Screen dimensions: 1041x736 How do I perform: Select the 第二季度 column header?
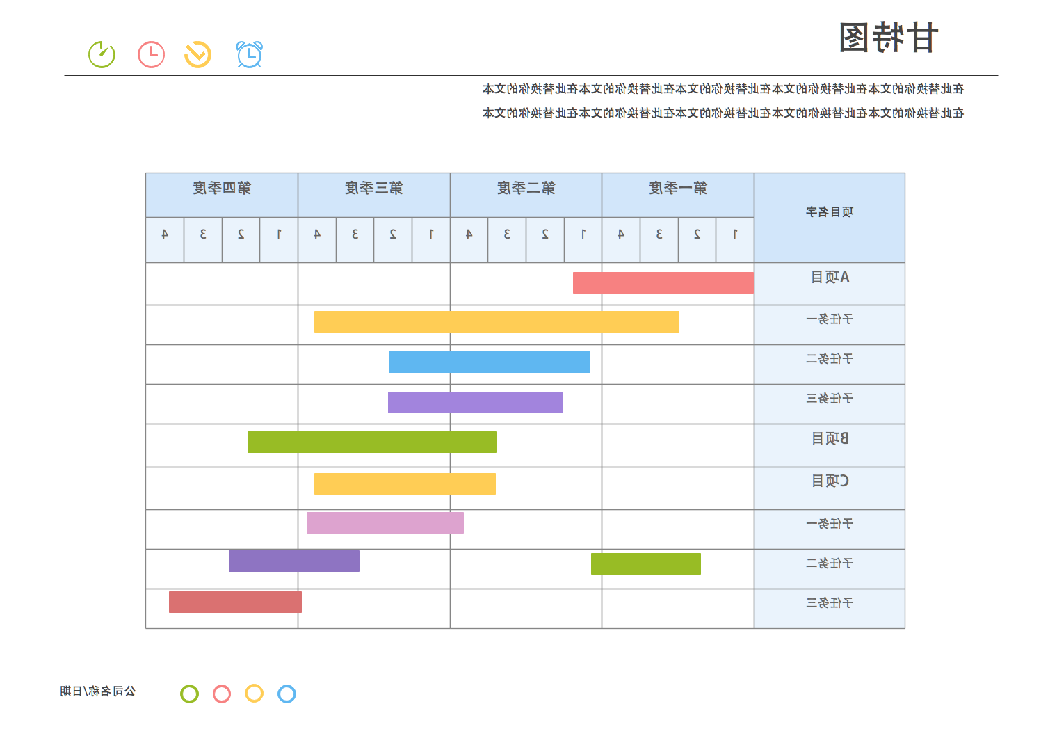tap(526, 195)
